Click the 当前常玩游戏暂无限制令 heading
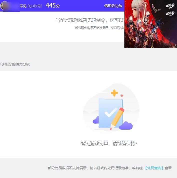Viewport: 177px width, 178px height. [90, 20]
